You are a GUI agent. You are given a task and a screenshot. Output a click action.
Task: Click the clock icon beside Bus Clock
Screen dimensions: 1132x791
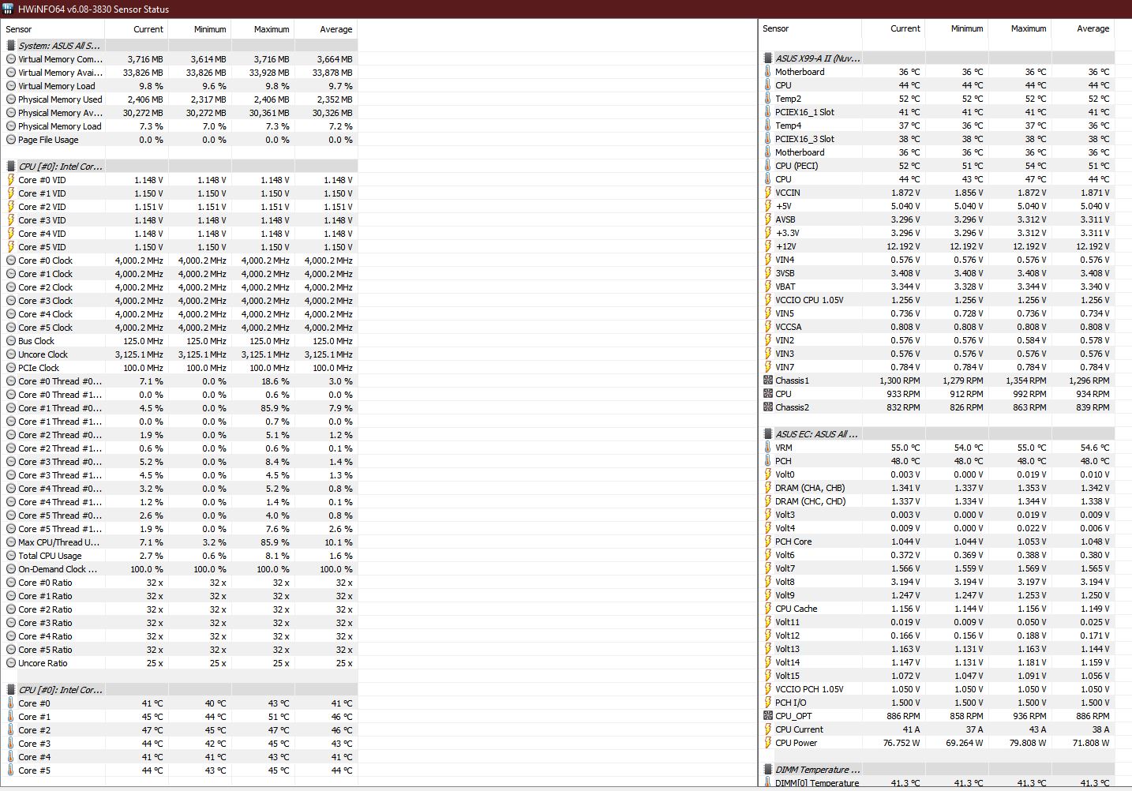tap(11, 341)
